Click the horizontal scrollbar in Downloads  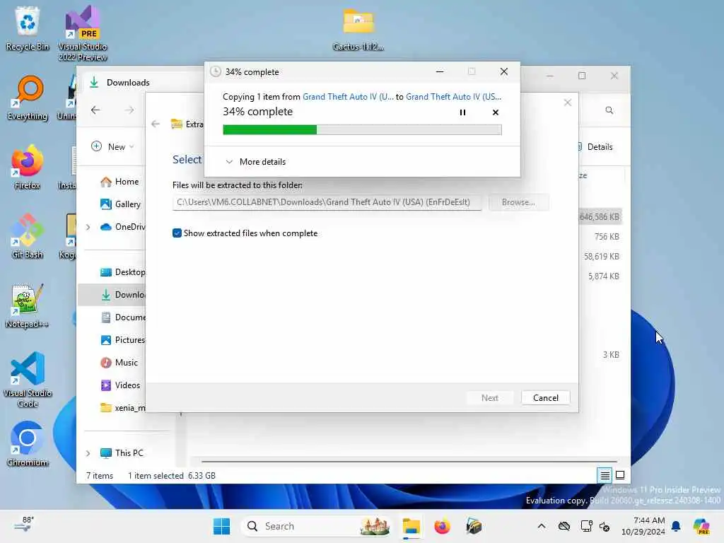coord(409,461)
